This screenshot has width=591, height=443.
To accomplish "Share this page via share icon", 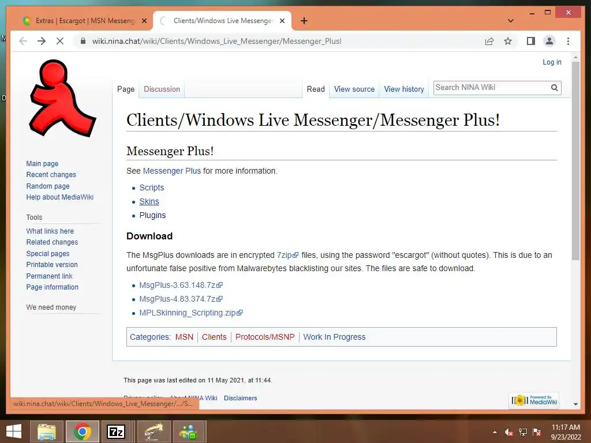I will (489, 41).
